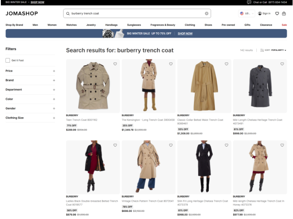The width and height of the screenshot is (293, 219).
Task: Favorite the Vintage Check Pattern Trench Coat
Action: pyautogui.click(x=171, y=145)
